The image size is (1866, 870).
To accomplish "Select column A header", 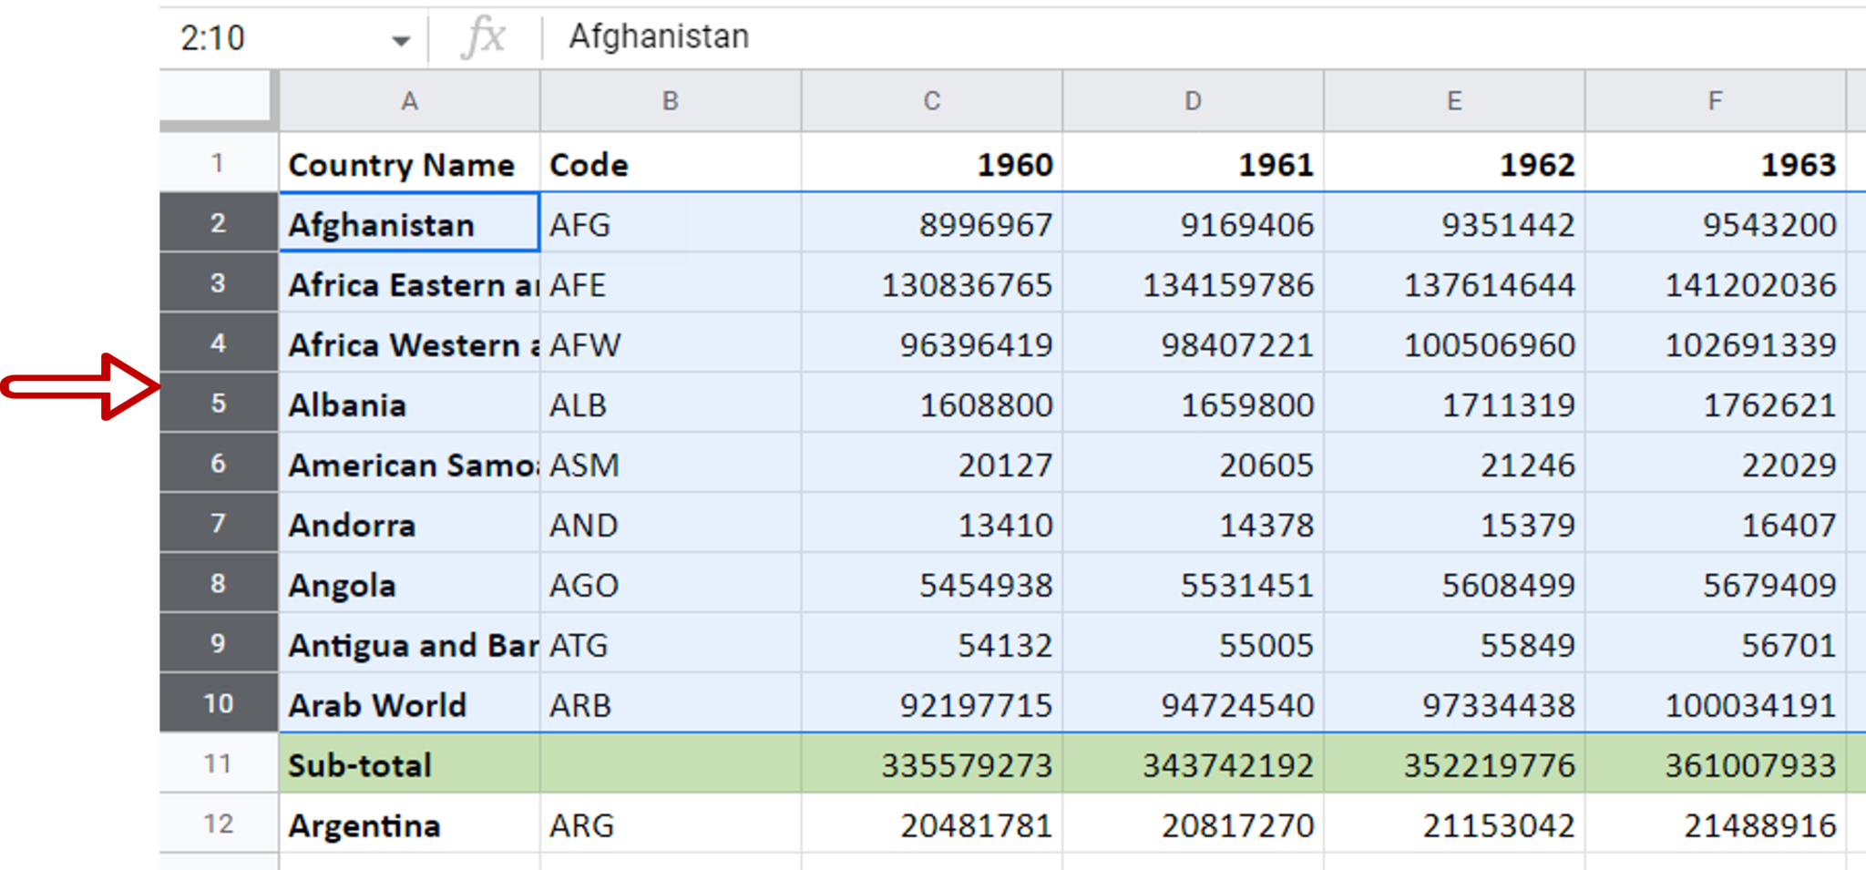I will (x=409, y=100).
